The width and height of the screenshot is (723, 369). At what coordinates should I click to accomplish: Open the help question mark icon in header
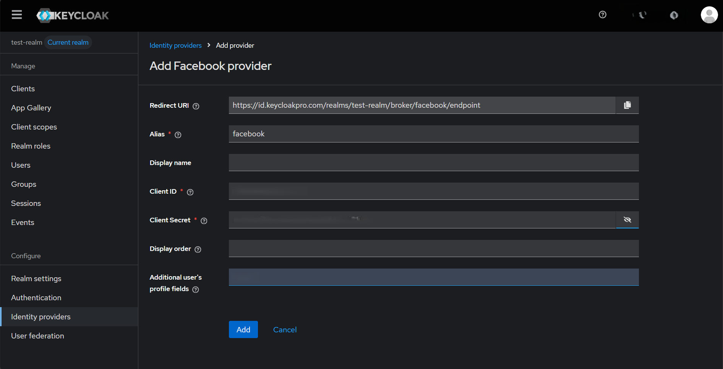pyautogui.click(x=603, y=15)
